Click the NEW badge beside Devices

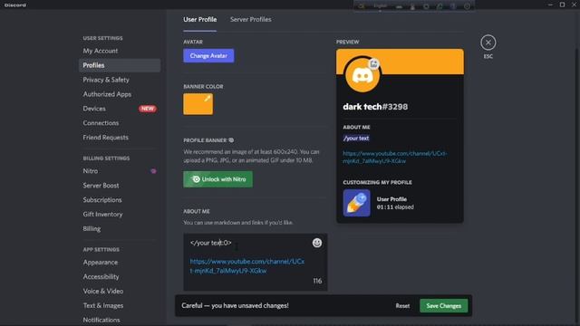[147, 109]
